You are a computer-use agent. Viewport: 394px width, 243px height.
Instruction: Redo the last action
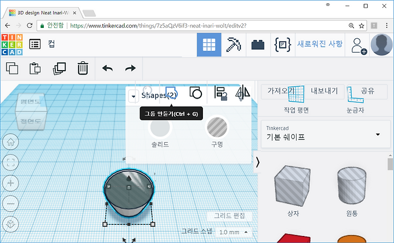(130, 68)
